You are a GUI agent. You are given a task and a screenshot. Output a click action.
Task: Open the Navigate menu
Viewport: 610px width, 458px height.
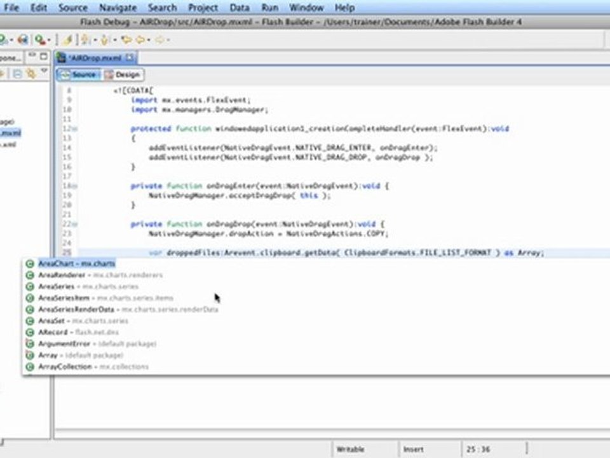click(x=118, y=8)
